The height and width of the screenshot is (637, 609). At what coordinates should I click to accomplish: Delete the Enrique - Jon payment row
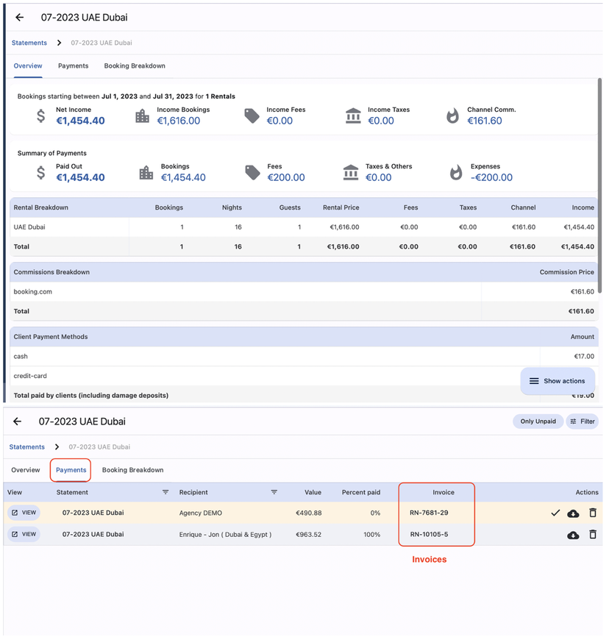(593, 535)
